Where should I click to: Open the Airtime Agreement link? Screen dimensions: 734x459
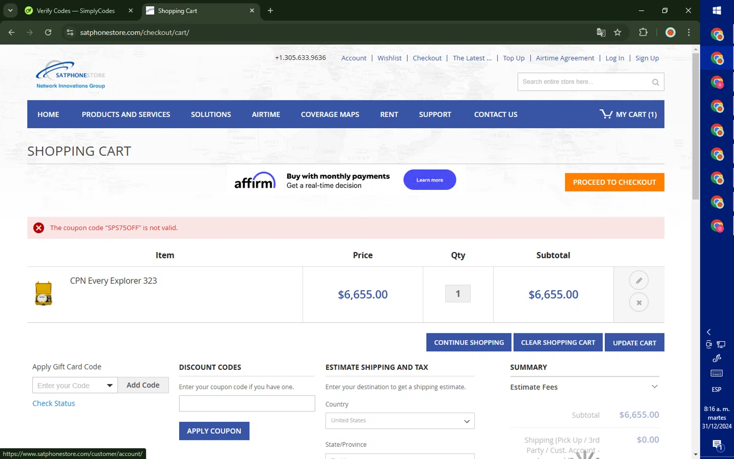point(565,58)
